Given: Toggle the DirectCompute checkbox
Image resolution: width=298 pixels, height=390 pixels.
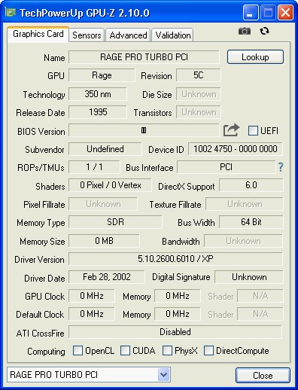Looking at the screenshot, I should [x=208, y=350].
